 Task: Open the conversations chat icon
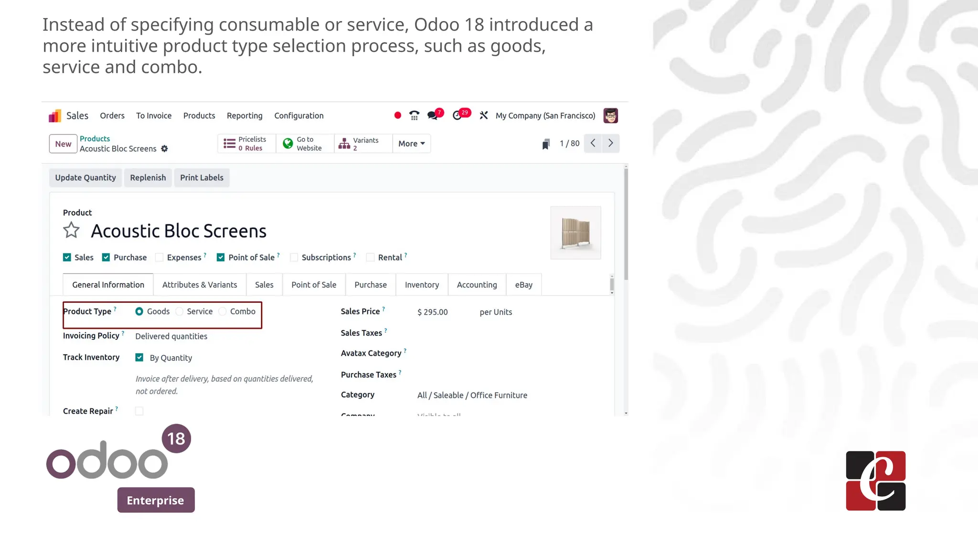pyautogui.click(x=433, y=116)
